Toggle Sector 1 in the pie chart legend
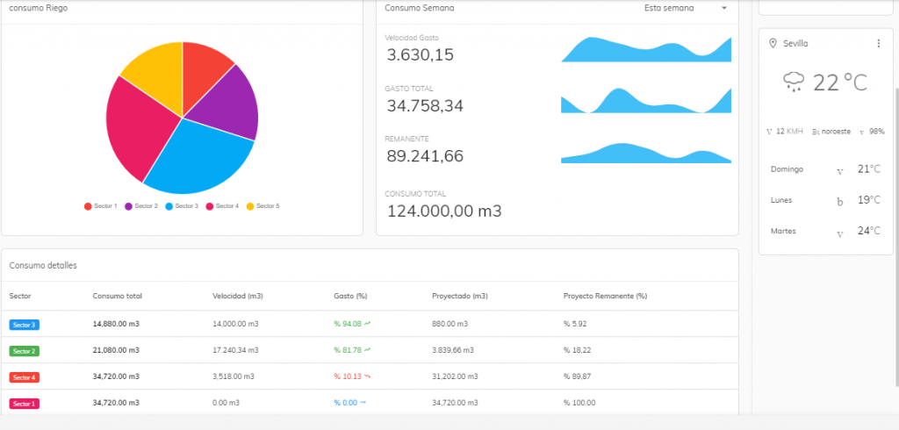 coord(100,206)
